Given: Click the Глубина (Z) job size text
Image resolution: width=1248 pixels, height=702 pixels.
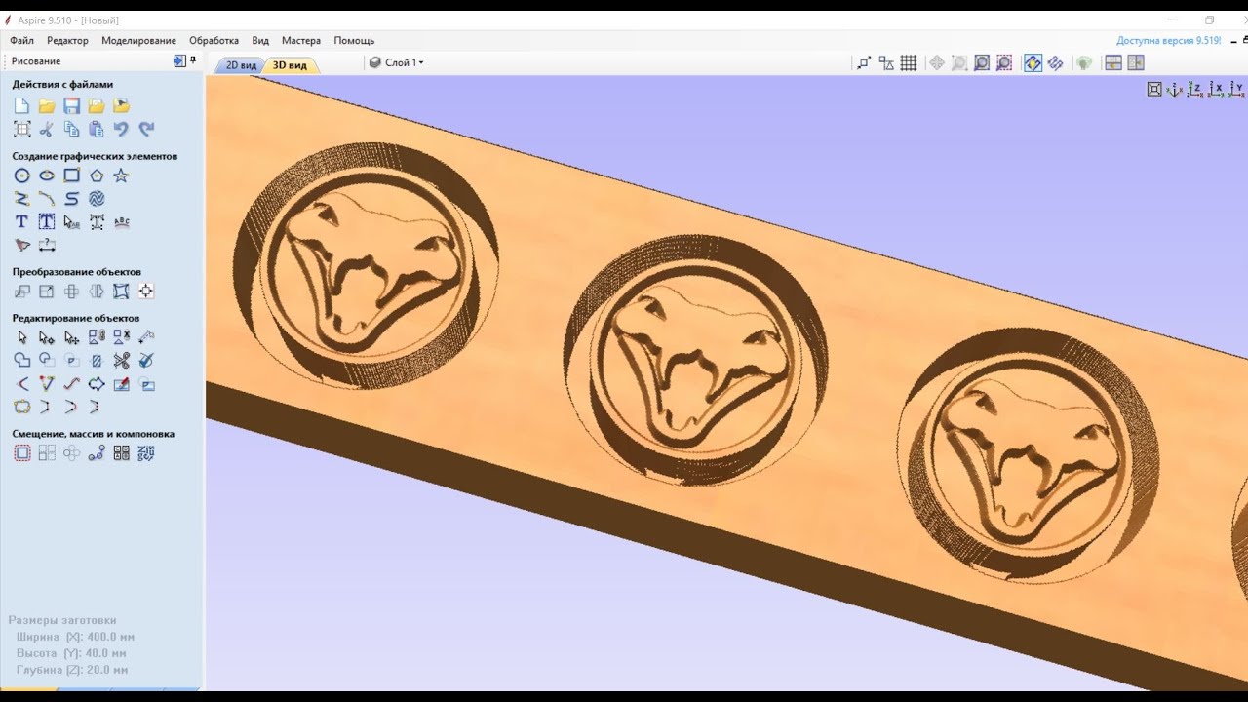Looking at the screenshot, I should pyautogui.click(x=72, y=670).
